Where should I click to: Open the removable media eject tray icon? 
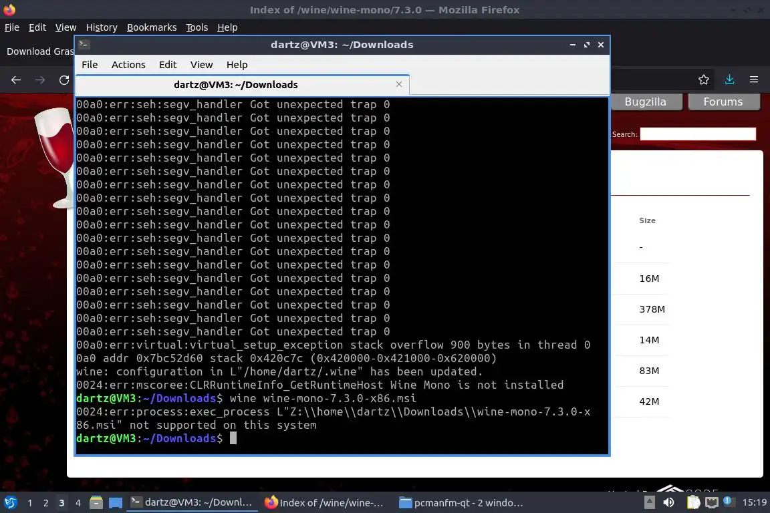[x=649, y=502]
